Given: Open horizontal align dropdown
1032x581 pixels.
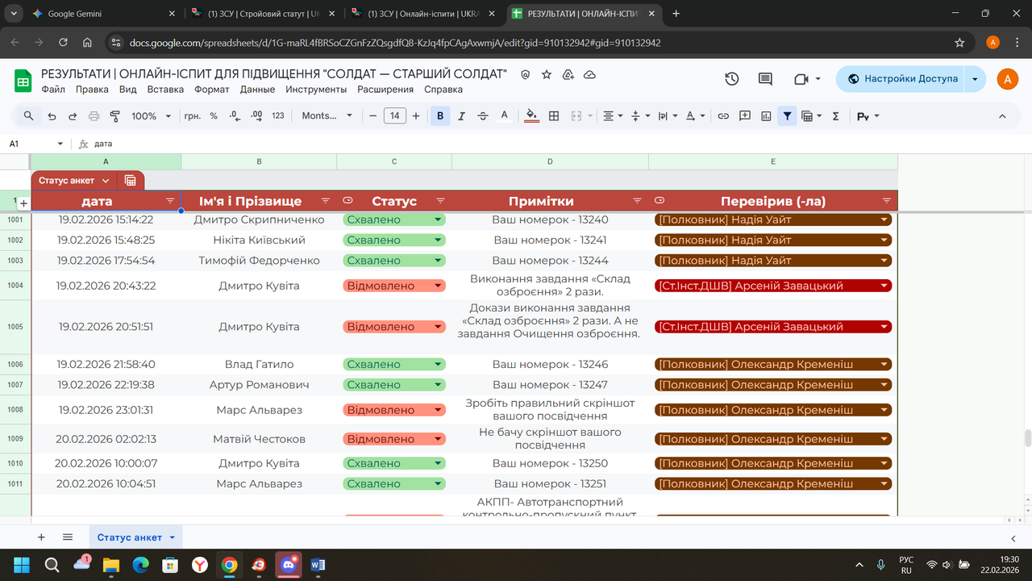Looking at the screenshot, I should [614, 116].
